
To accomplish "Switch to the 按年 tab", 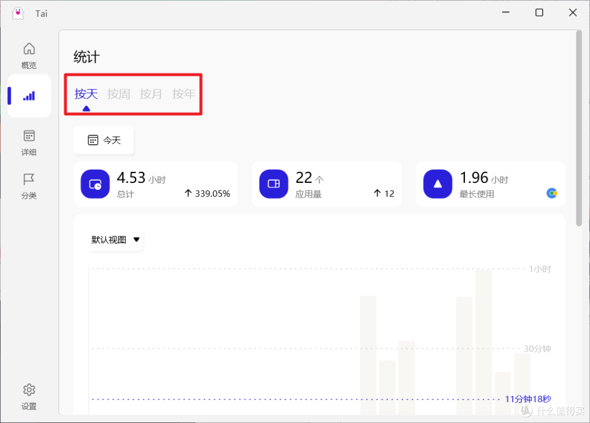I will 184,94.
